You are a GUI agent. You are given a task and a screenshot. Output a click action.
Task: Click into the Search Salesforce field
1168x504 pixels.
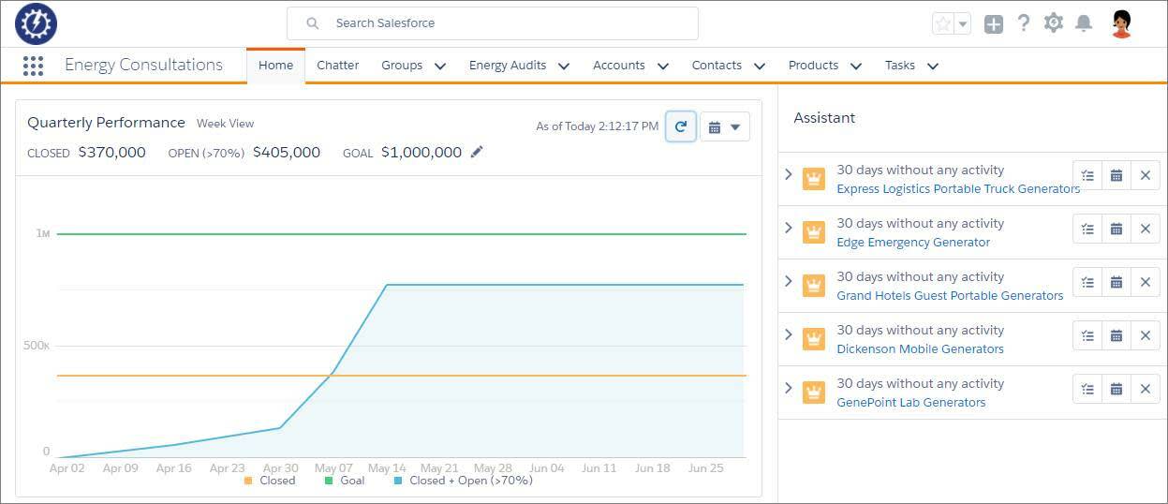coord(493,23)
